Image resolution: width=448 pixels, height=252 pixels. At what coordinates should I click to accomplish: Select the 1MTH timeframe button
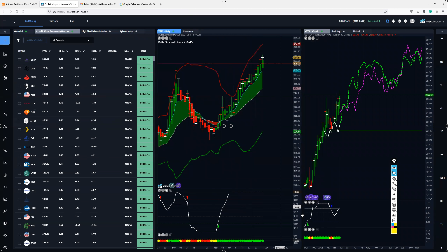click(442, 178)
